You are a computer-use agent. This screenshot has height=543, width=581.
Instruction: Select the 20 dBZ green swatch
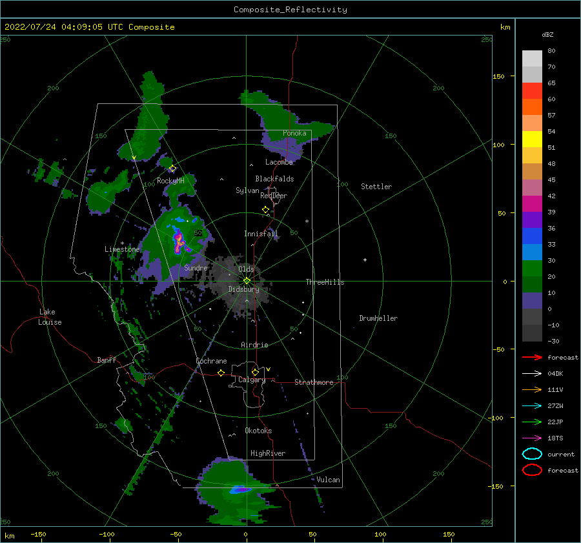click(x=532, y=284)
